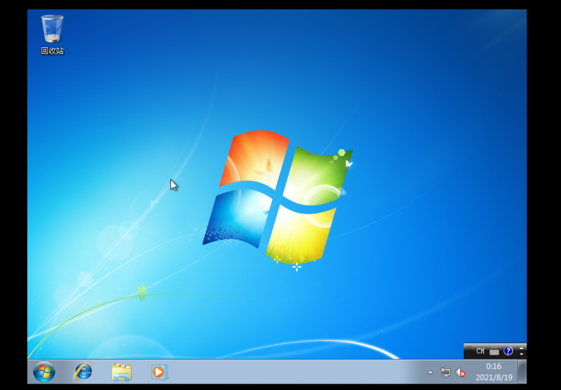
Task: Click the Show Desktop button
Action: (523, 372)
